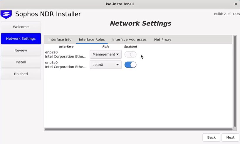Click the Role column header
The image size is (240, 144).
[x=106, y=46]
